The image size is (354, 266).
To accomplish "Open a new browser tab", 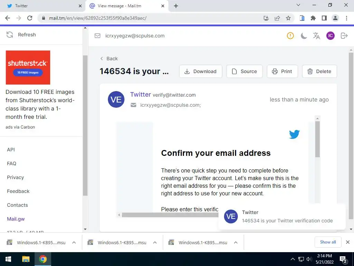I will [x=176, y=6].
